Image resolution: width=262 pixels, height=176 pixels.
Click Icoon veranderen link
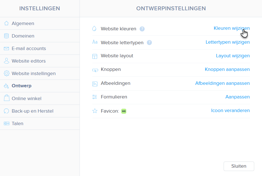click(x=230, y=111)
